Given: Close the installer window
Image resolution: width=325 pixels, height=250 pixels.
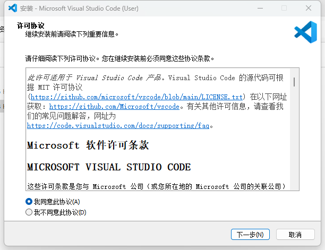Looking at the screenshot, I should 309,8.
